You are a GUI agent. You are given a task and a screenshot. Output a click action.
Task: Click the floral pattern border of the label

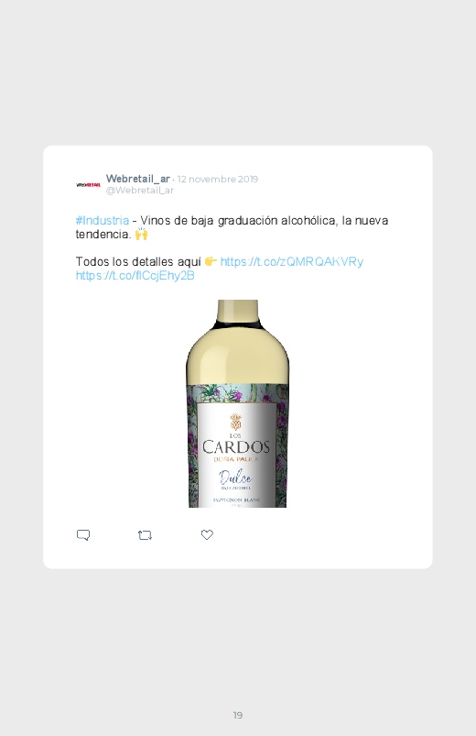click(238, 393)
